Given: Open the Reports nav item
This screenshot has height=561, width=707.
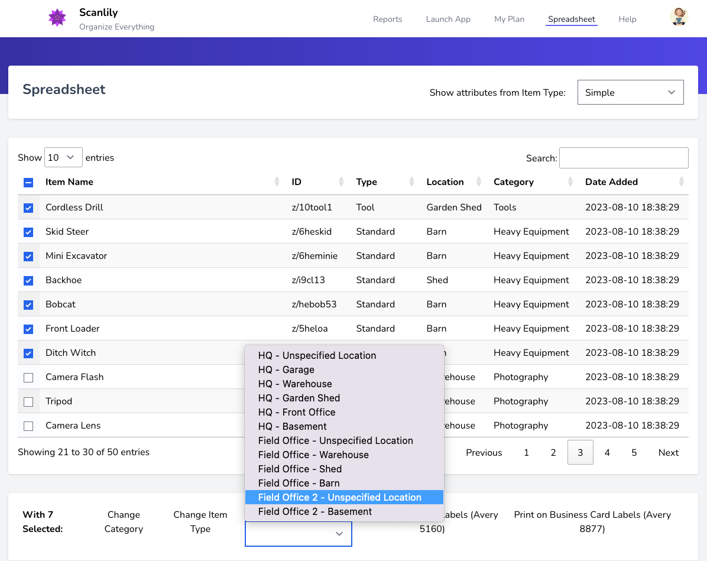Looking at the screenshot, I should coord(387,19).
